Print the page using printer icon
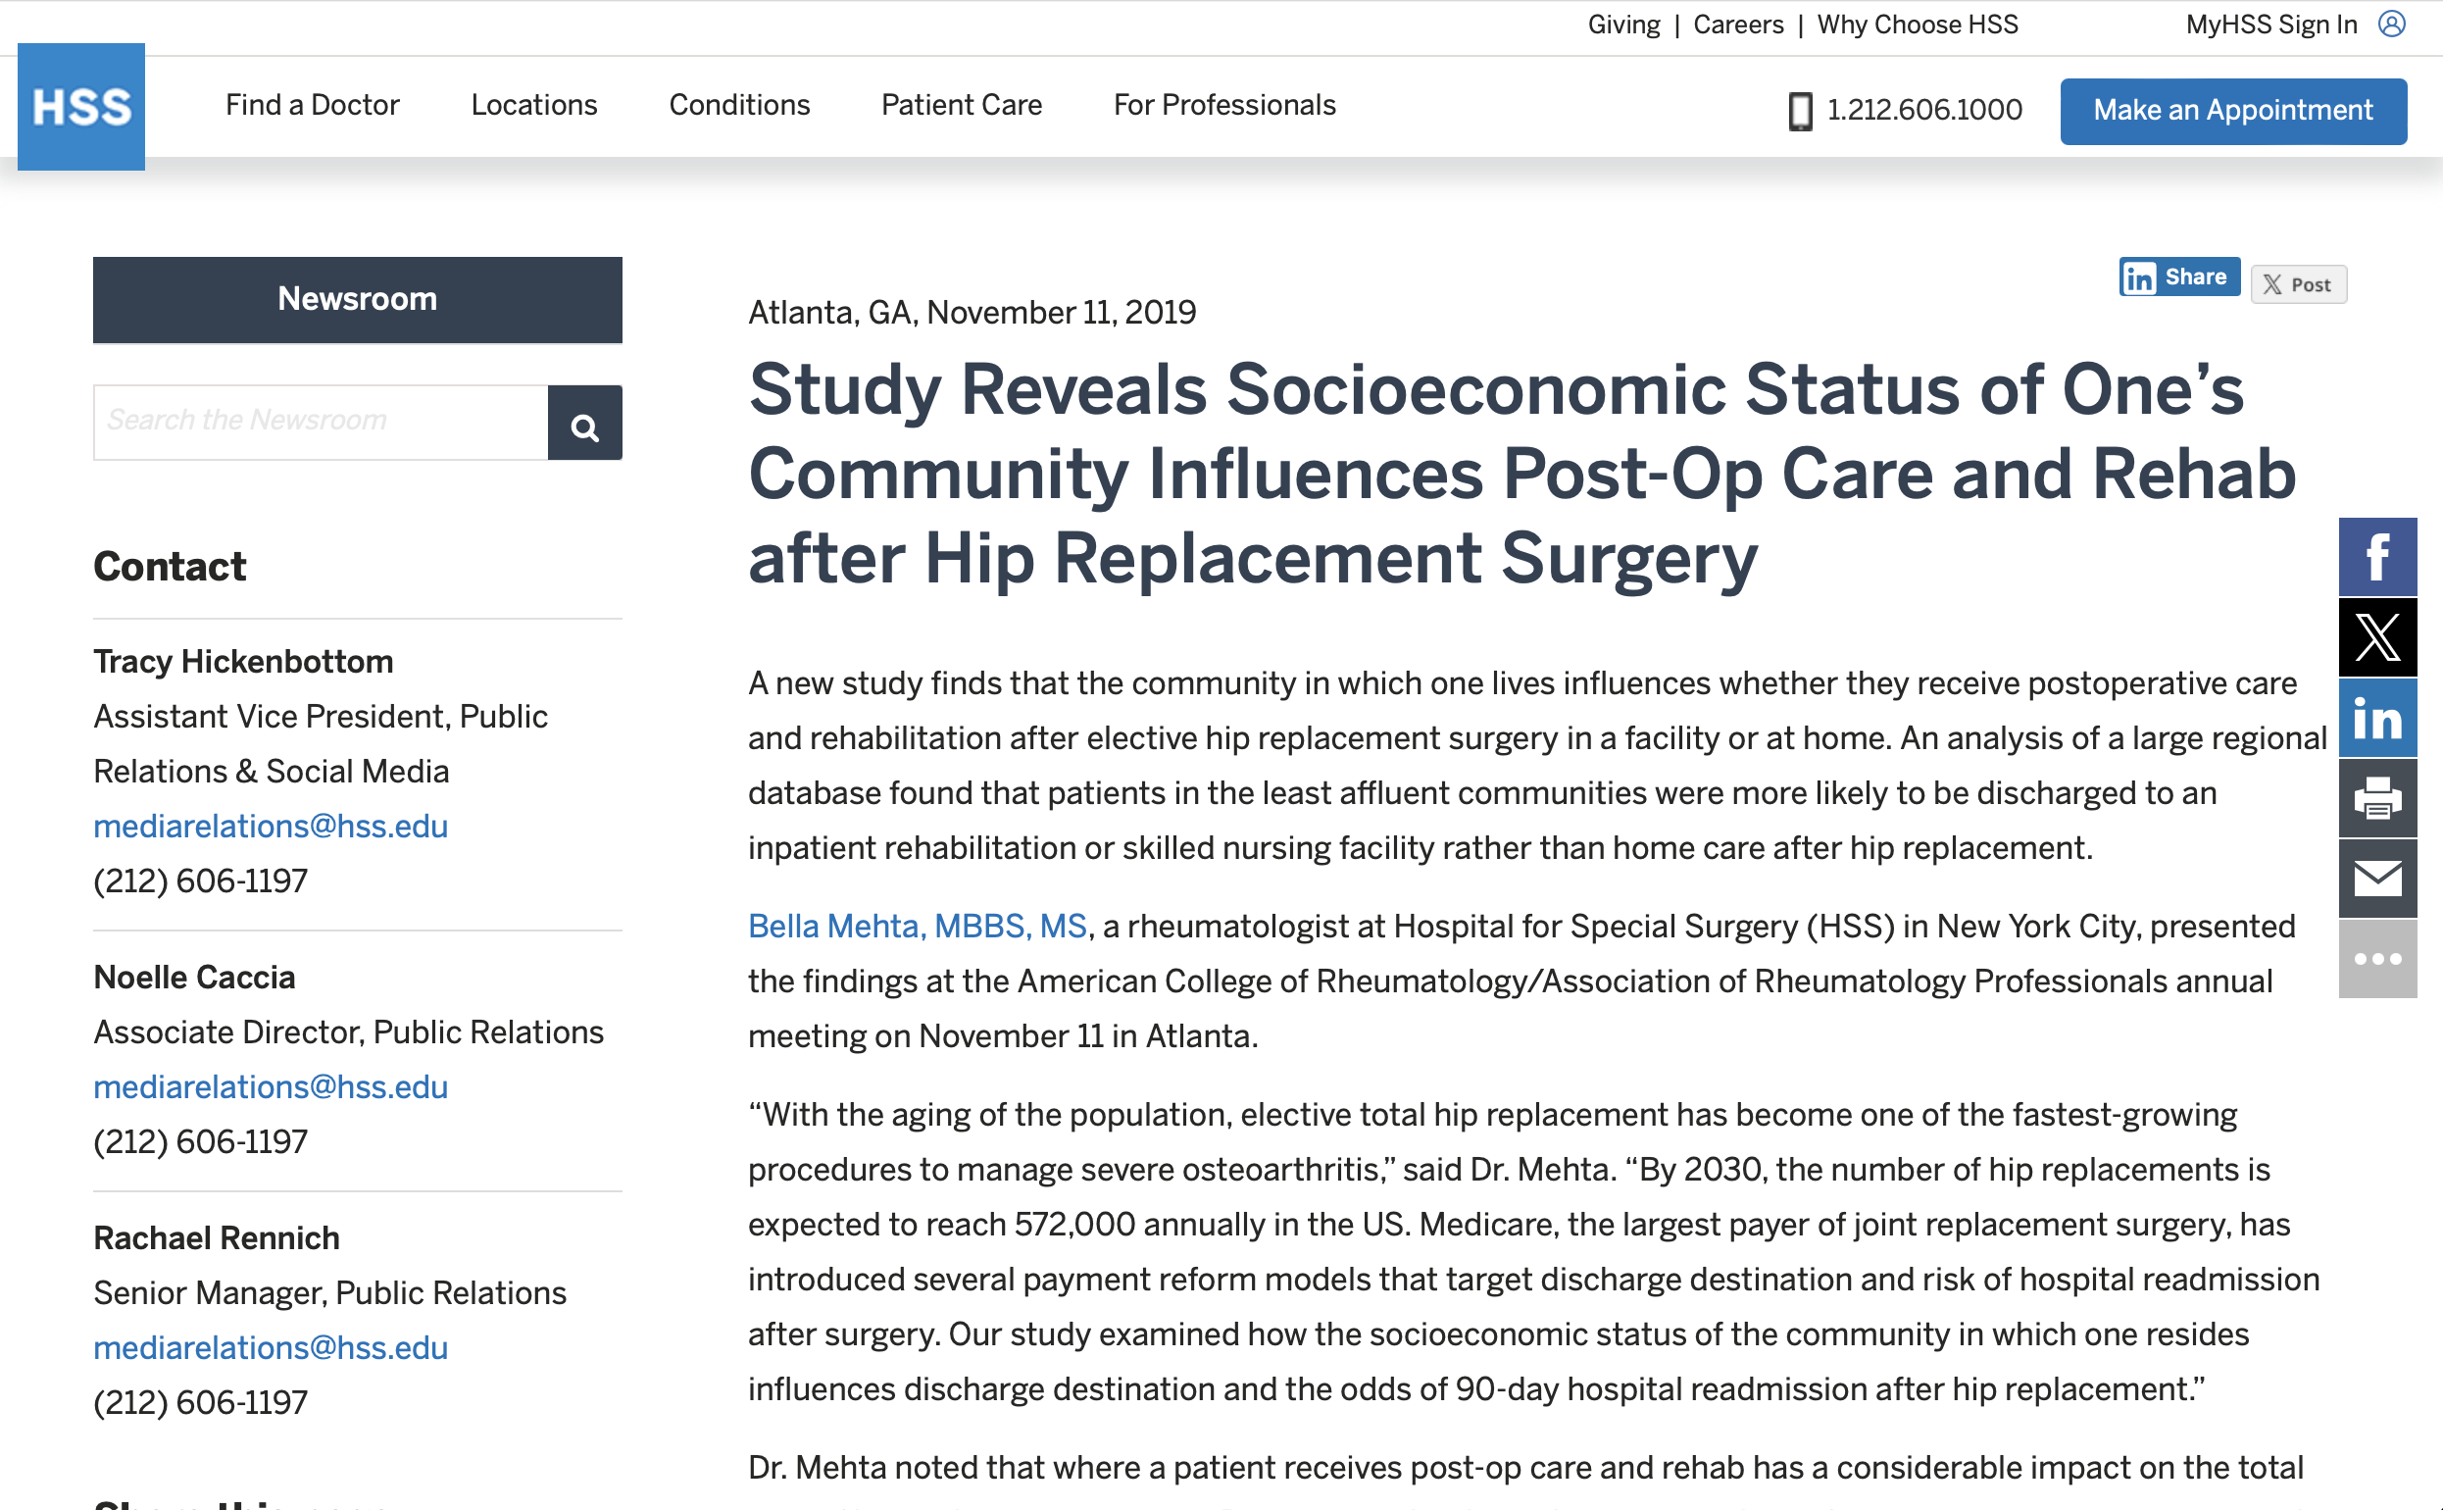2443x1510 pixels. 2376,799
